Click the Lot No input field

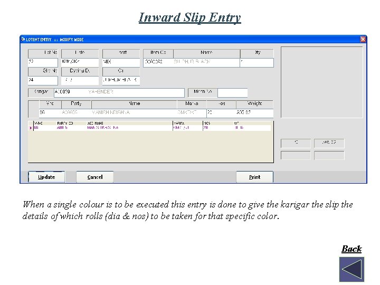43,62
